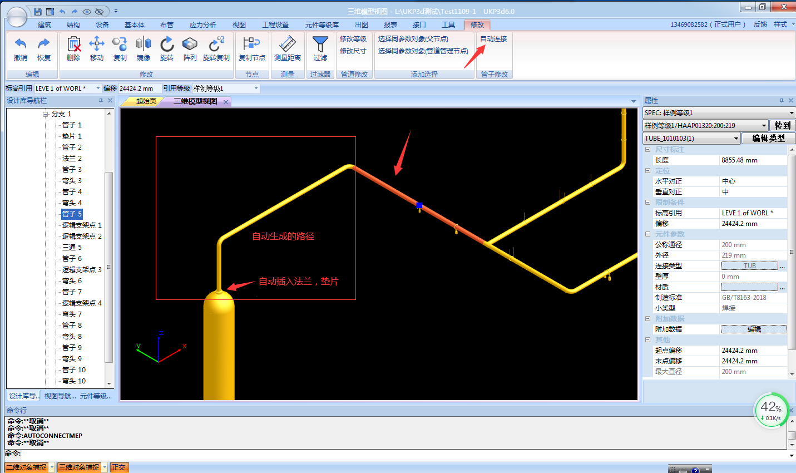Click the show-objects eye icon
The height and width of the screenshot is (473, 796).
coord(87,11)
